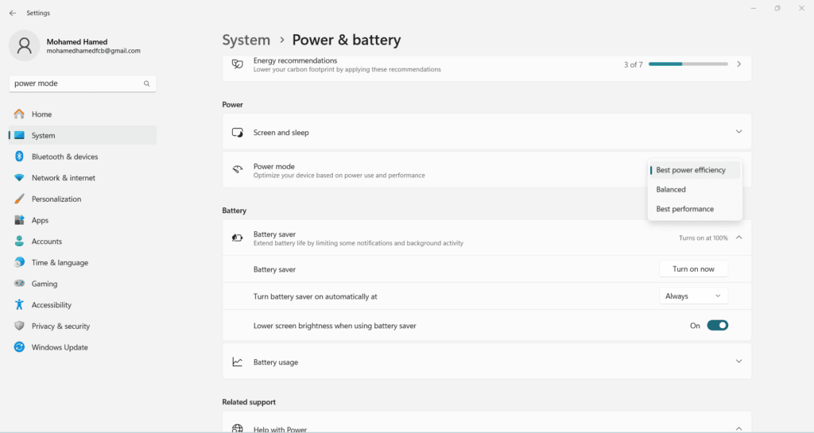Screen dimensions: 814x433
Task: Select Balanced power mode option
Action: (671, 190)
